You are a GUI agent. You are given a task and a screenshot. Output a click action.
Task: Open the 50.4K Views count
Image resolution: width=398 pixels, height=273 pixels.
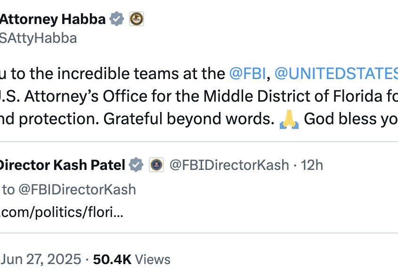coord(132,259)
